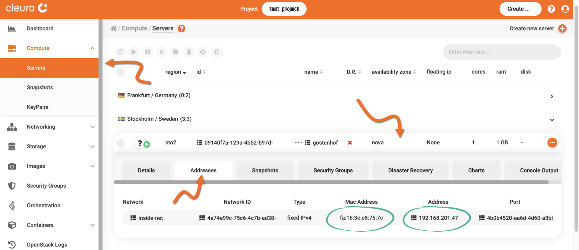Collapse the Stockholm / Sweden region group
Viewport: 579px width, 250px height.
[552, 120]
